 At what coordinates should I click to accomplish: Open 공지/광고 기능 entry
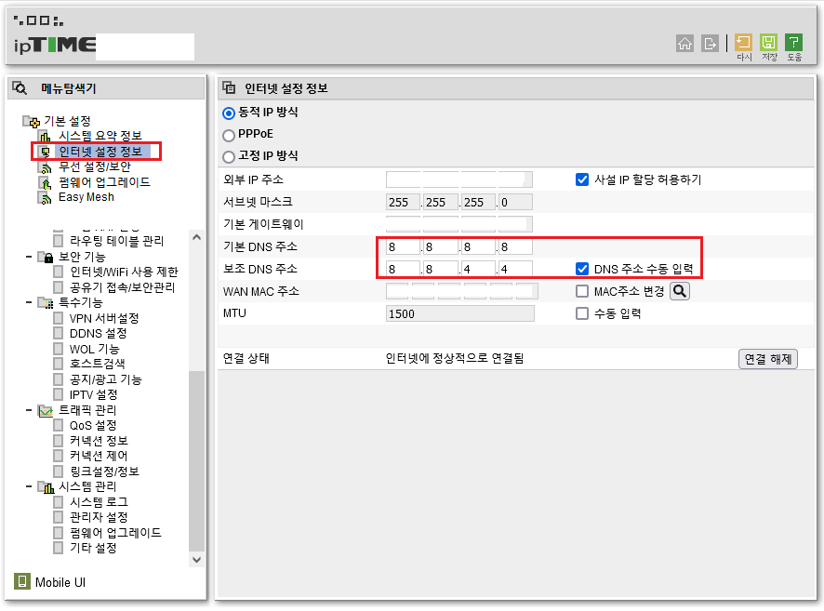106,379
